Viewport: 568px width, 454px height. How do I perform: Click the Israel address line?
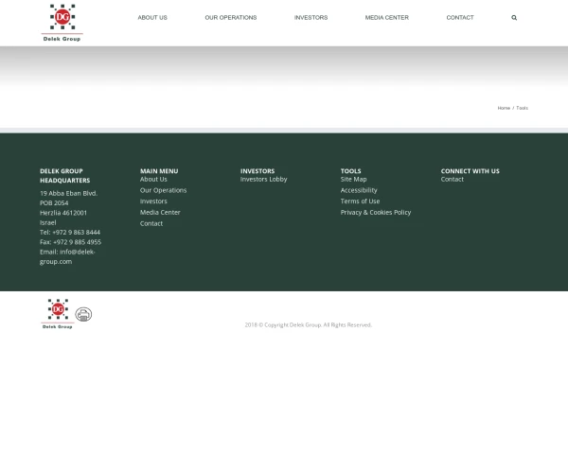pos(48,222)
